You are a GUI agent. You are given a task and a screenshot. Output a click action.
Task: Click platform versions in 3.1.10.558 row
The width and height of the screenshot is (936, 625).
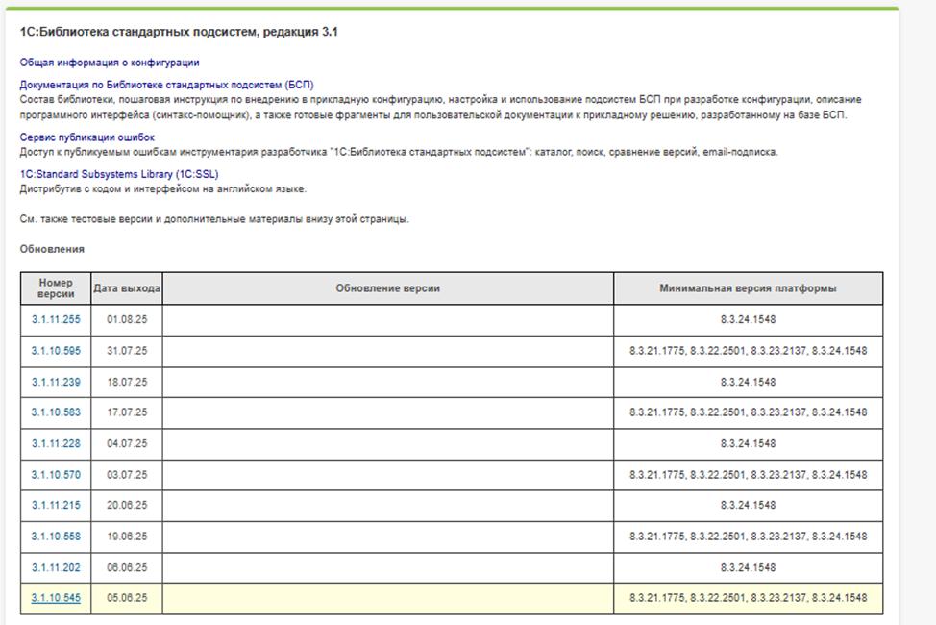(748, 536)
